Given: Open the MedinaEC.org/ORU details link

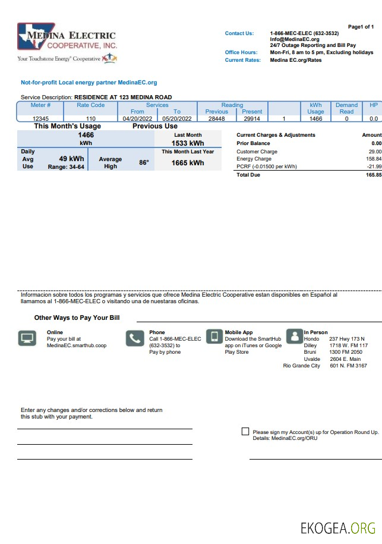Looking at the screenshot, I should [294, 438].
